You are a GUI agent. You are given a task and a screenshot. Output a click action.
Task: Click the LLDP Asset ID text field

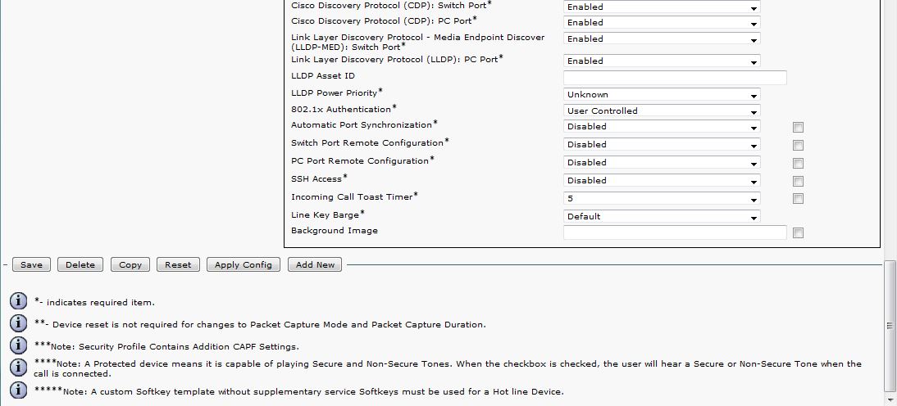pos(675,77)
